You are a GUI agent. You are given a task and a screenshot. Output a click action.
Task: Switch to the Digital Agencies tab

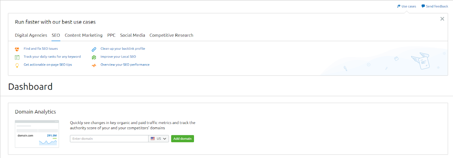31,35
